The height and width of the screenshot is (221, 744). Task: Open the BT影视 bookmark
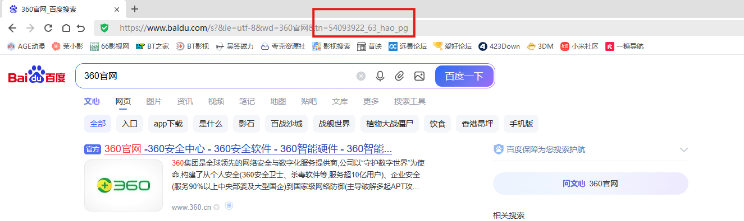pos(192,46)
